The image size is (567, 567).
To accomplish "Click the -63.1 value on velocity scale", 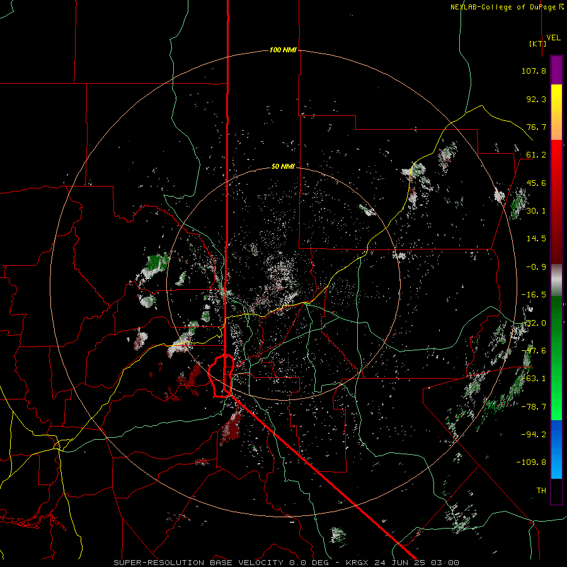I will tap(534, 379).
